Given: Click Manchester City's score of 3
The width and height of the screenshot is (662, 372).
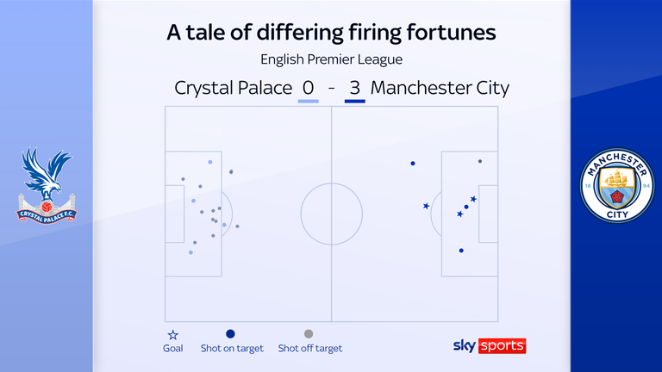Looking at the screenshot, I should 354,88.
